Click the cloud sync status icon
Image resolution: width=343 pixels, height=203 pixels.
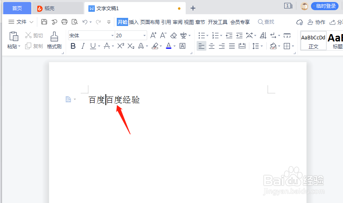pyautogui.click(x=300, y=22)
